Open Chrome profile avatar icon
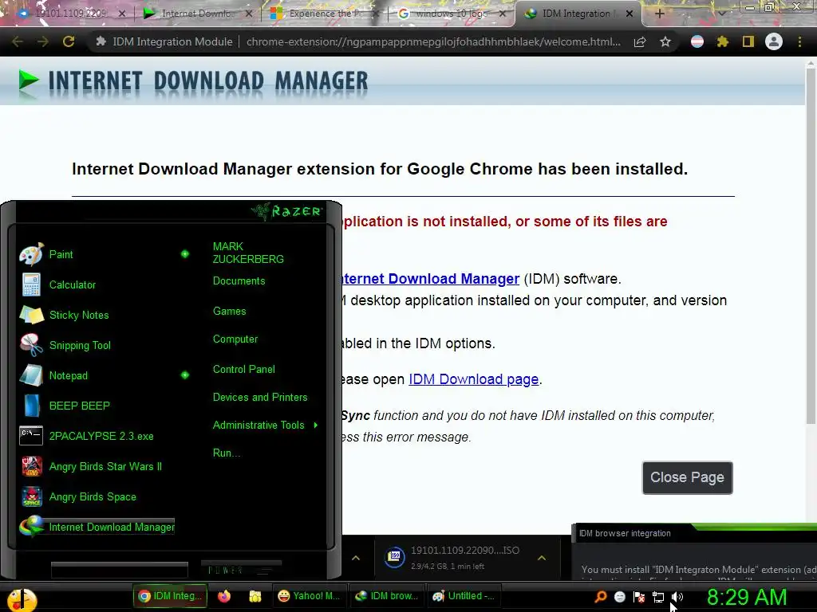817x612 pixels. pos(774,41)
